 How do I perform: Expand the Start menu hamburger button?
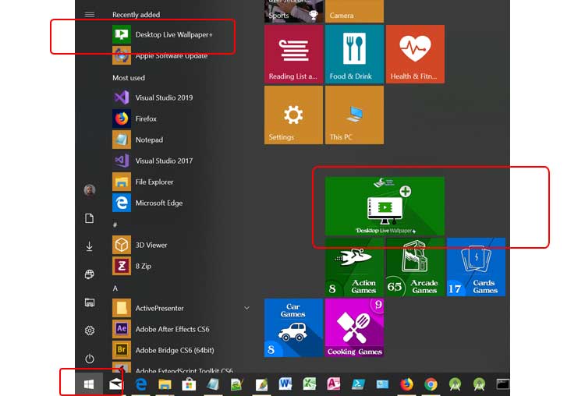pyautogui.click(x=90, y=15)
